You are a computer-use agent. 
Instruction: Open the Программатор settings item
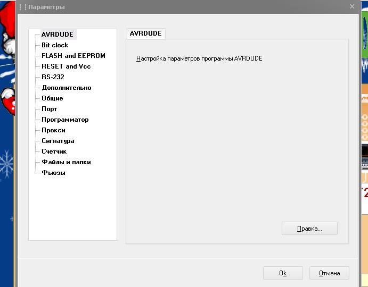coord(65,120)
